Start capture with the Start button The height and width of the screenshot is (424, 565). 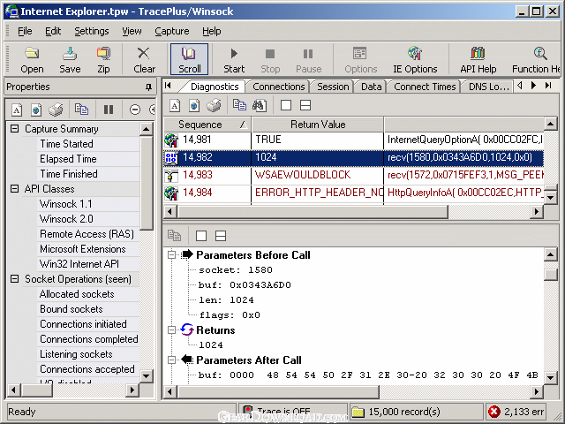pyautogui.click(x=234, y=59)
